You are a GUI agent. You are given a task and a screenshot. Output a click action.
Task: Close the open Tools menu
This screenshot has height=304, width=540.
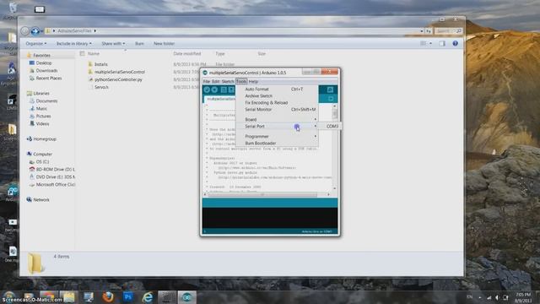(x=241, y=82)
